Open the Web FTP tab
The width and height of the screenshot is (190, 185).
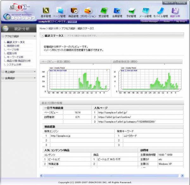pos(168,3)
